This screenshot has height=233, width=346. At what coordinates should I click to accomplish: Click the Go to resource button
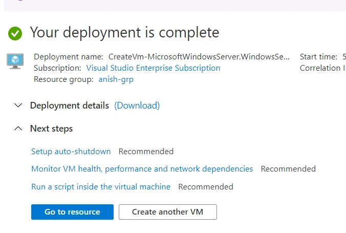pos(72,212)
